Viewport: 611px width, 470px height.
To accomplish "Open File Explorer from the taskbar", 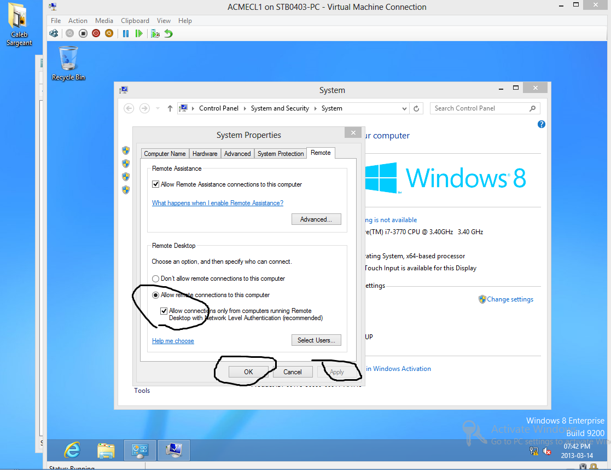I will (106, 450).
